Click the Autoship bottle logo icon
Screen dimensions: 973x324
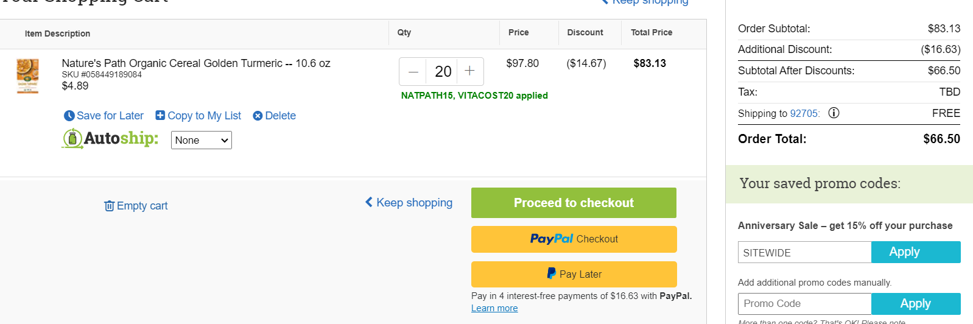pos(72,138)
